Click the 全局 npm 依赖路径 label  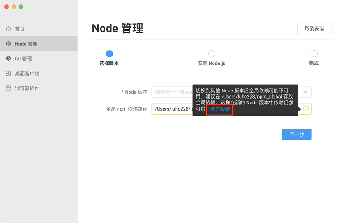pyautogui.click(x=126, y=109)
